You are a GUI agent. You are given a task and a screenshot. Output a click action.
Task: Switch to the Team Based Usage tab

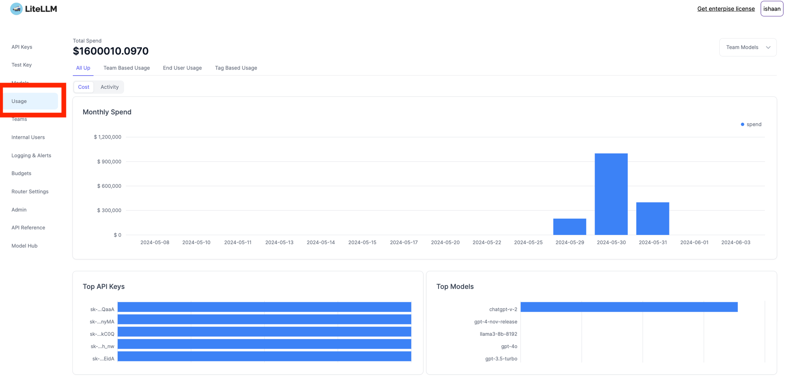126,68
